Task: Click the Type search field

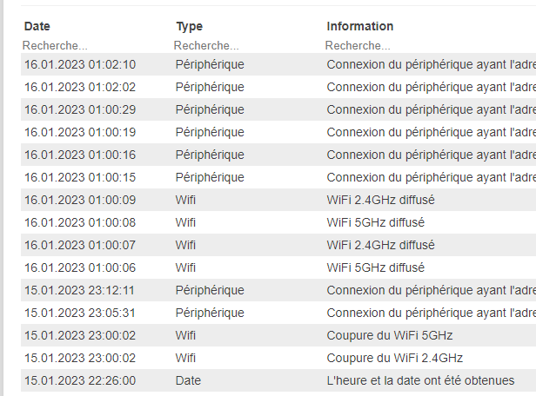Action: coord(247,46)
